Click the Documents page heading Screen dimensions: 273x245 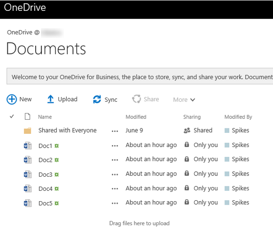(46, 49)
